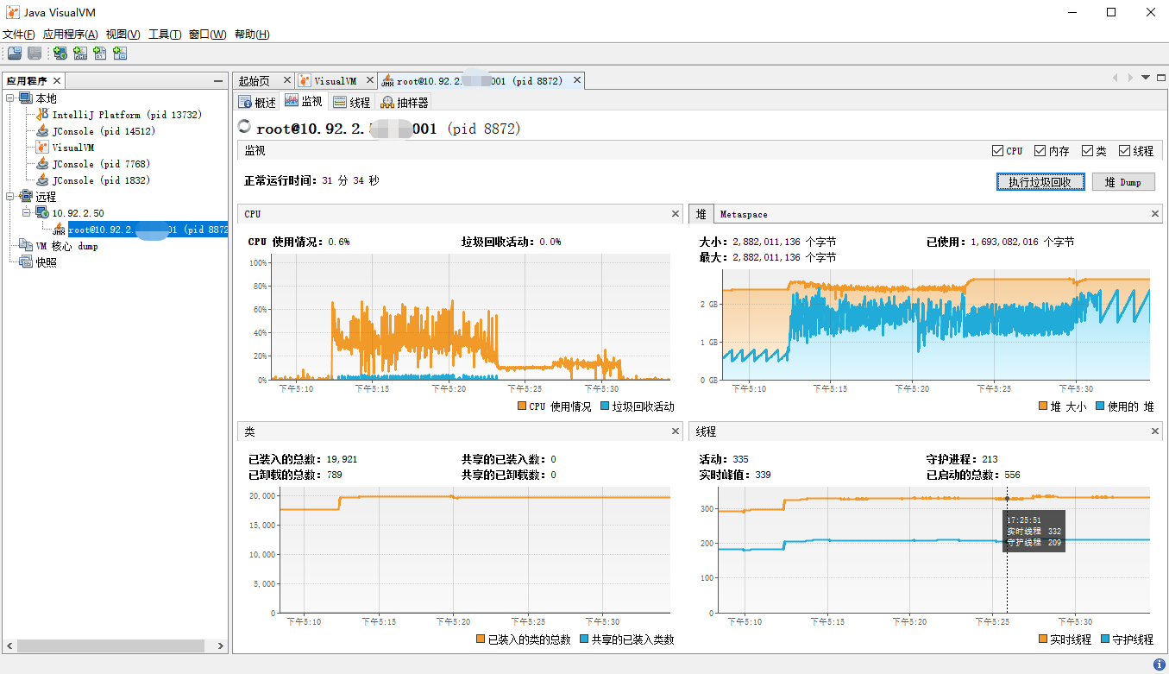The image size is (1169, 674).
Task: Click the Add Application Snapshot toolbar icon
Action: pos(120,54)
